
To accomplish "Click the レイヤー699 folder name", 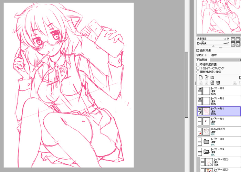I will click(x=217, y=149).
